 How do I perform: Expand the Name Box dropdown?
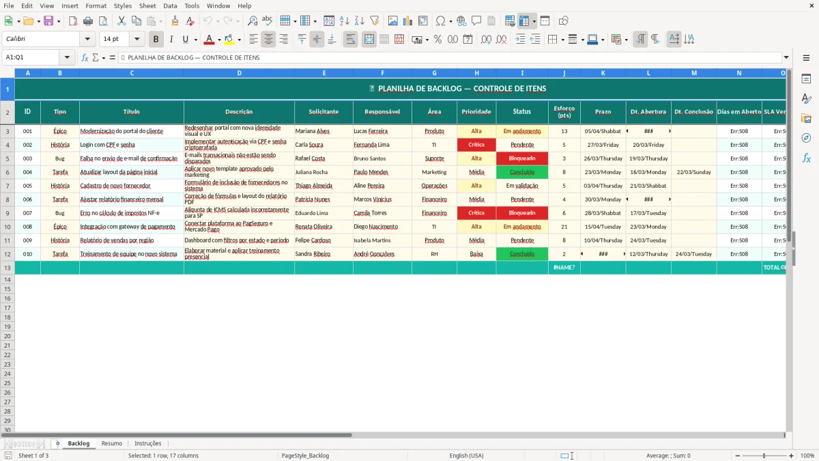pos(67,57)
